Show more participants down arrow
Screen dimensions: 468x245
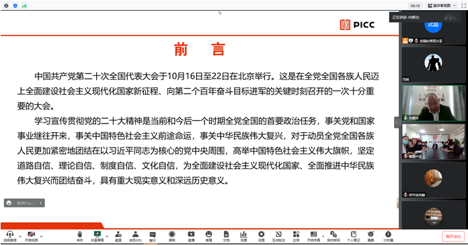[434, 223]
